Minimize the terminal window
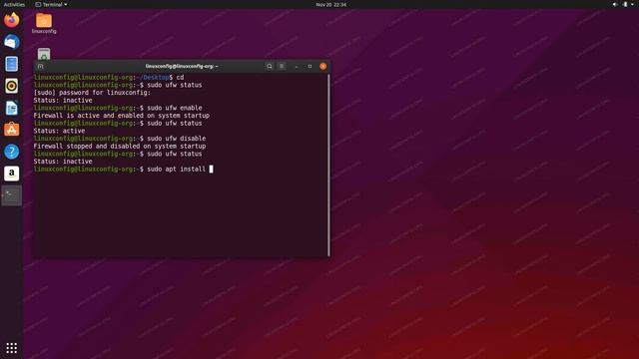The width and height of the screenshot is (639, 359). pos(297,66)
